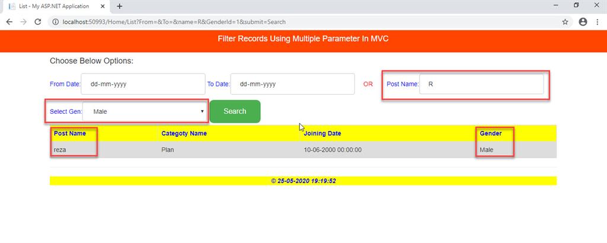
Task: View site information icon in address bar
Action: pyautogui.click(x=56, y=22)
